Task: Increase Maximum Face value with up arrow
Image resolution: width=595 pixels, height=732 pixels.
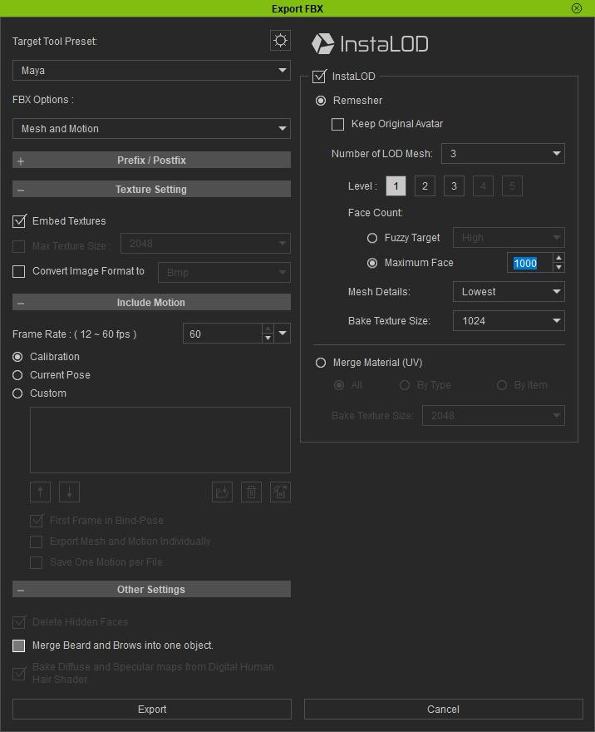Action: [x=558, y=259]
